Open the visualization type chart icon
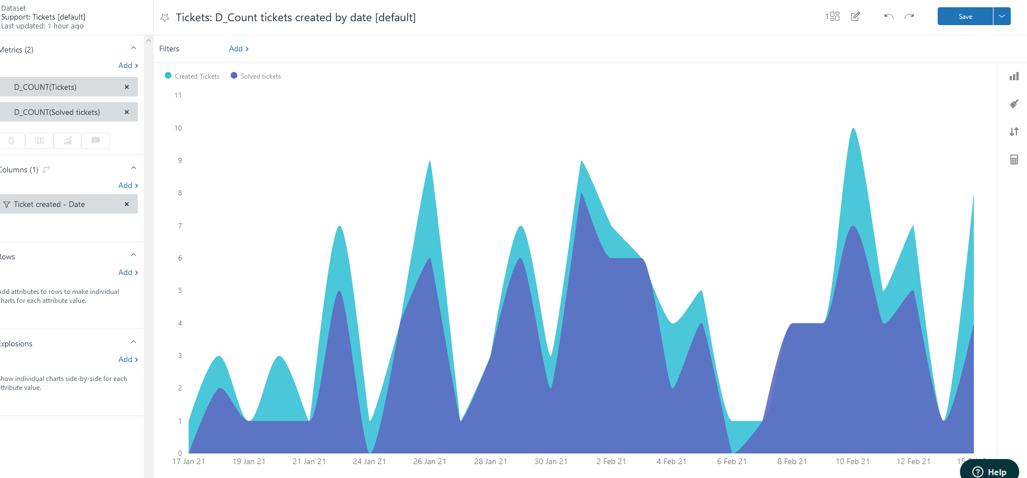 click(x=1014, y=76)
